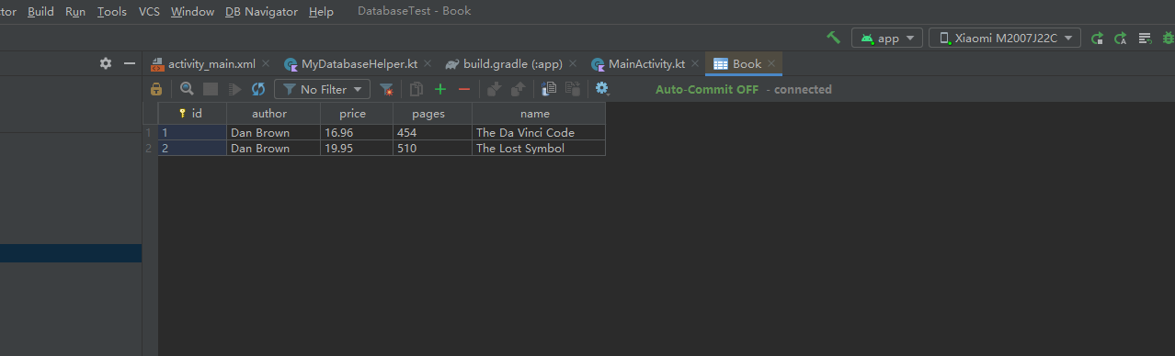Image resolution: width=1175 pixels, height=356 pixels.
Task: Select row number 1 gutter cell
Action: [150, 132]
